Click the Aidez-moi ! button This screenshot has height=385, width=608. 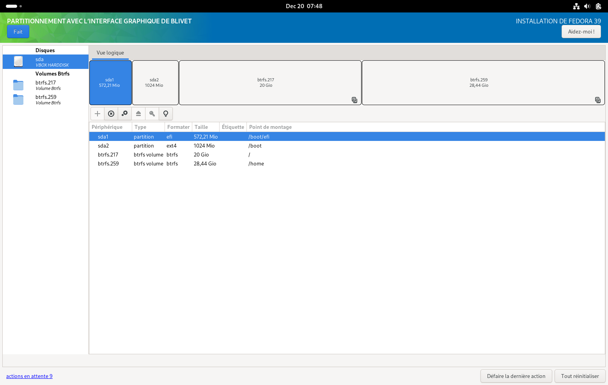click(x=581, y=32)
